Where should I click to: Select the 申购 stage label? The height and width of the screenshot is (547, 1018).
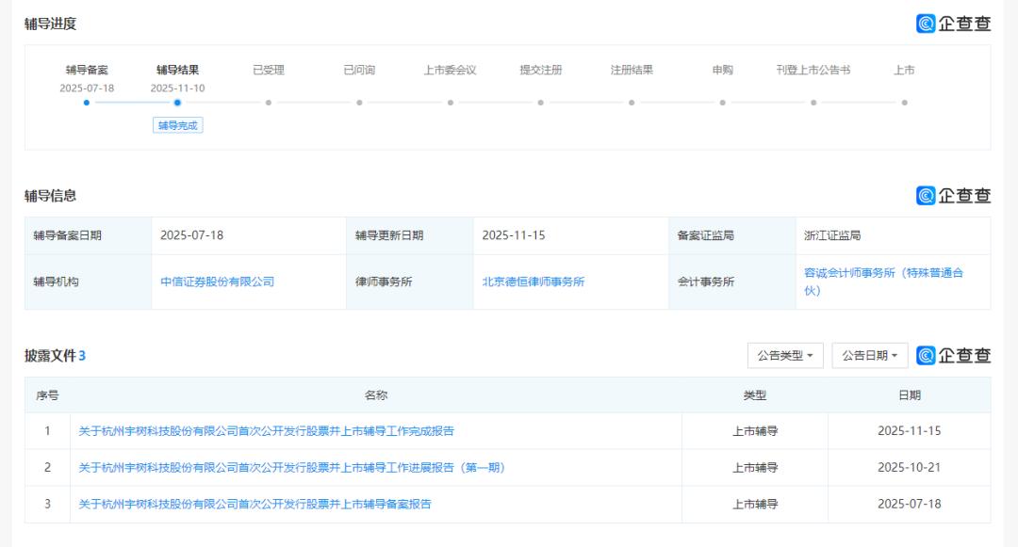point(722,70)
